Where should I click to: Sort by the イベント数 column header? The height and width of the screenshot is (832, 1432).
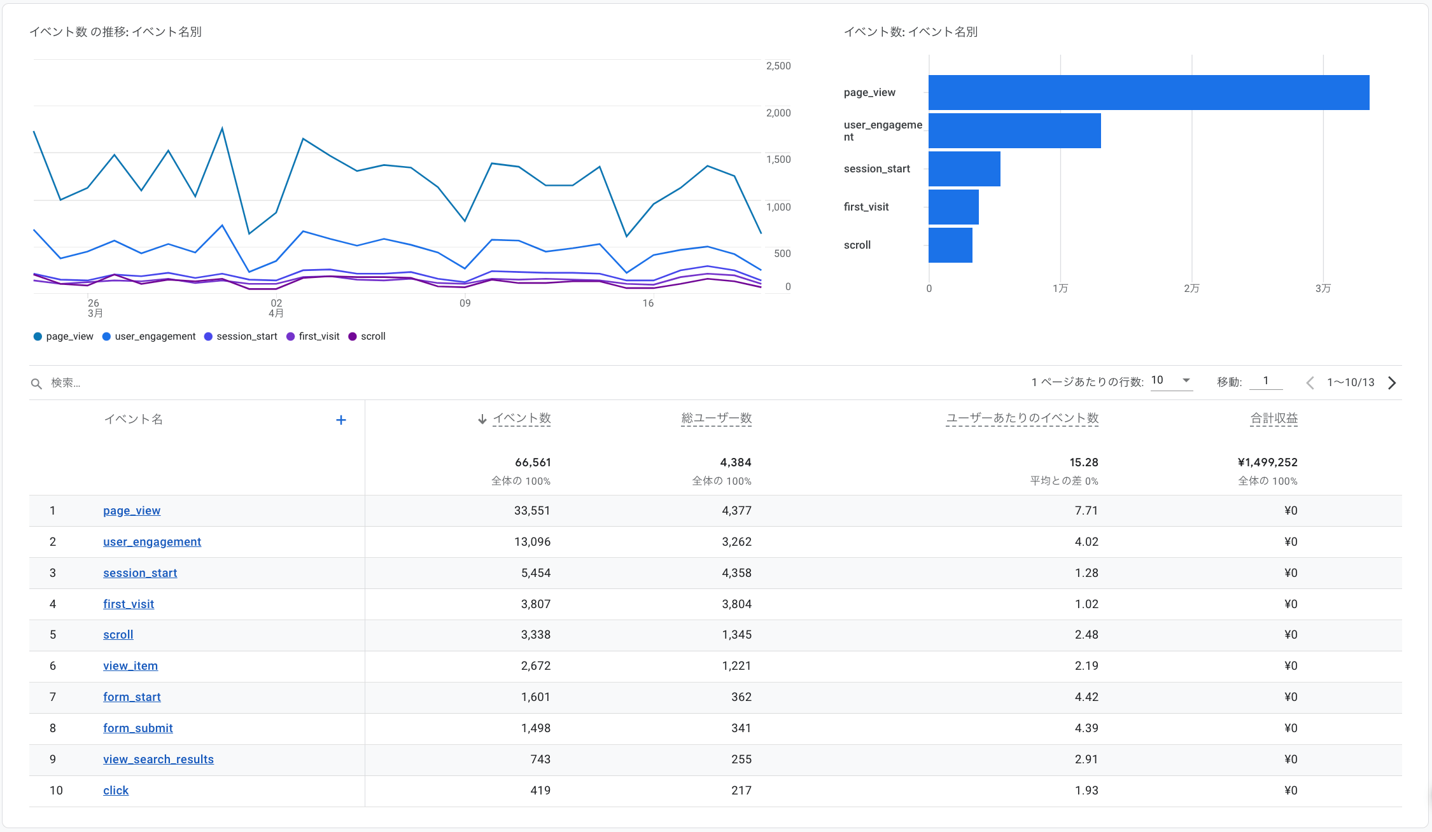(x=522, y=419)
